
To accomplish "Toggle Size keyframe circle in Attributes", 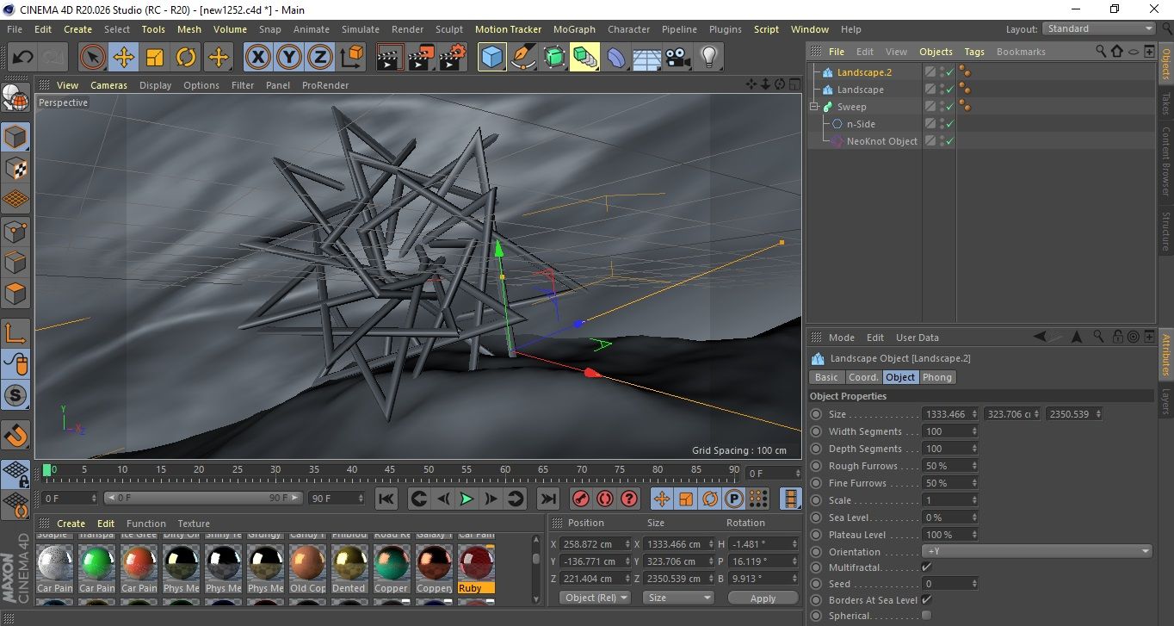I will [x=816, y=414].
